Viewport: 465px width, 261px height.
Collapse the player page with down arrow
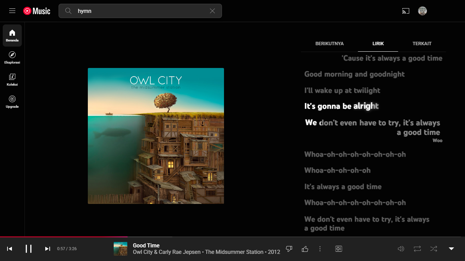point(451,249)
